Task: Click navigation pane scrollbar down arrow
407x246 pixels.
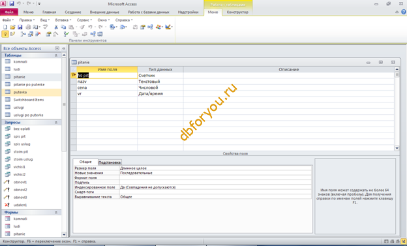Action: click(x=64, y=234)
